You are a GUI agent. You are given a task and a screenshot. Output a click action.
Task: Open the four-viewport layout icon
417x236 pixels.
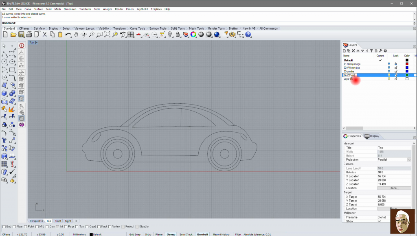[x=131, y=35]
